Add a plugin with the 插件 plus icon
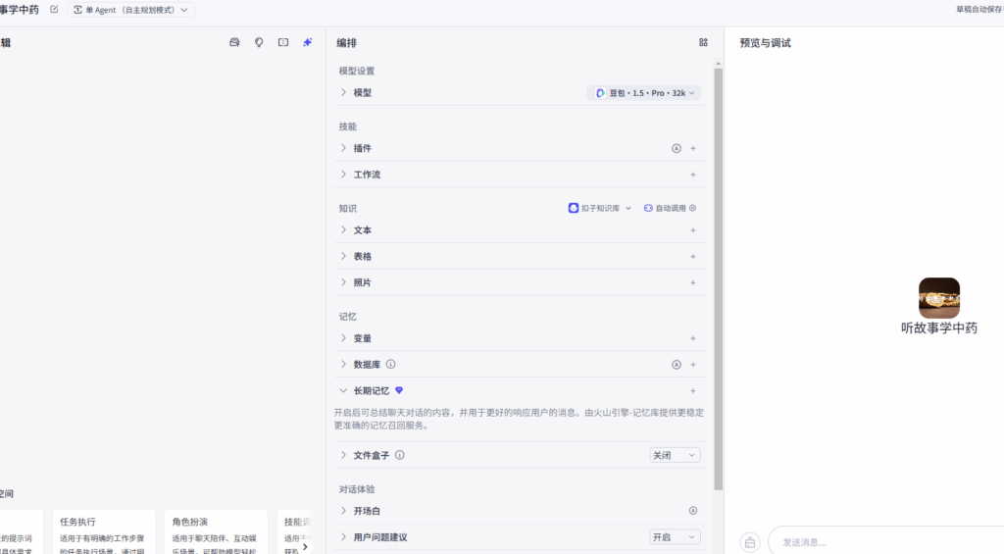The height and width of the screenshot is (554, 1004). [693, 149]
